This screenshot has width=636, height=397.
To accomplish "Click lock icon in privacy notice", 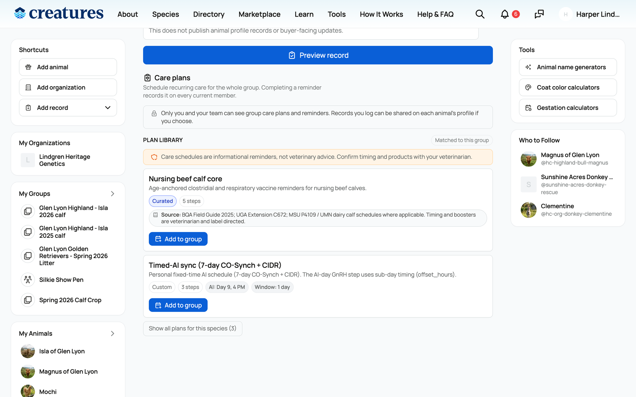I will pos(154,113).
